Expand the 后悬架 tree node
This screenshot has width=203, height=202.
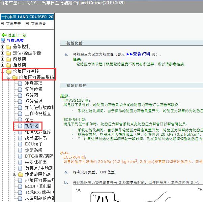pyautogui.click(x=2, y=65)
